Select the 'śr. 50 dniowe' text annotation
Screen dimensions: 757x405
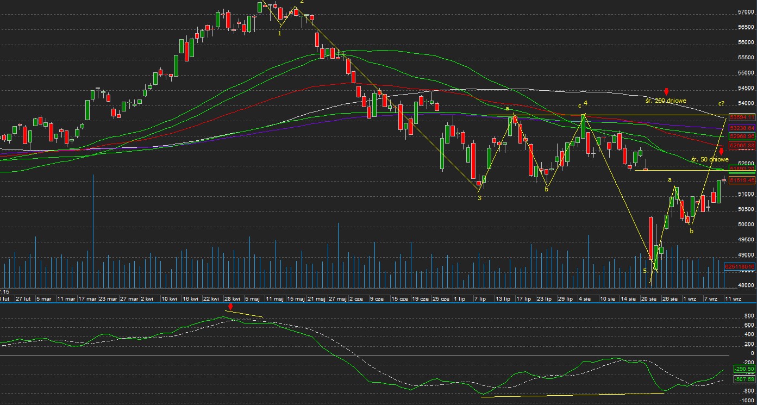[x=709, y=160]
